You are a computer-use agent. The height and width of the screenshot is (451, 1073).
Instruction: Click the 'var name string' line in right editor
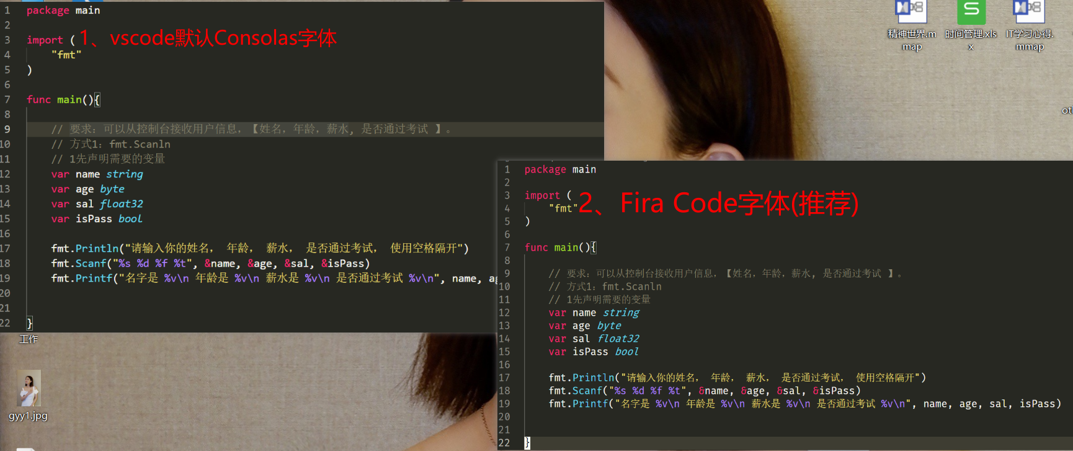point(594,313)
